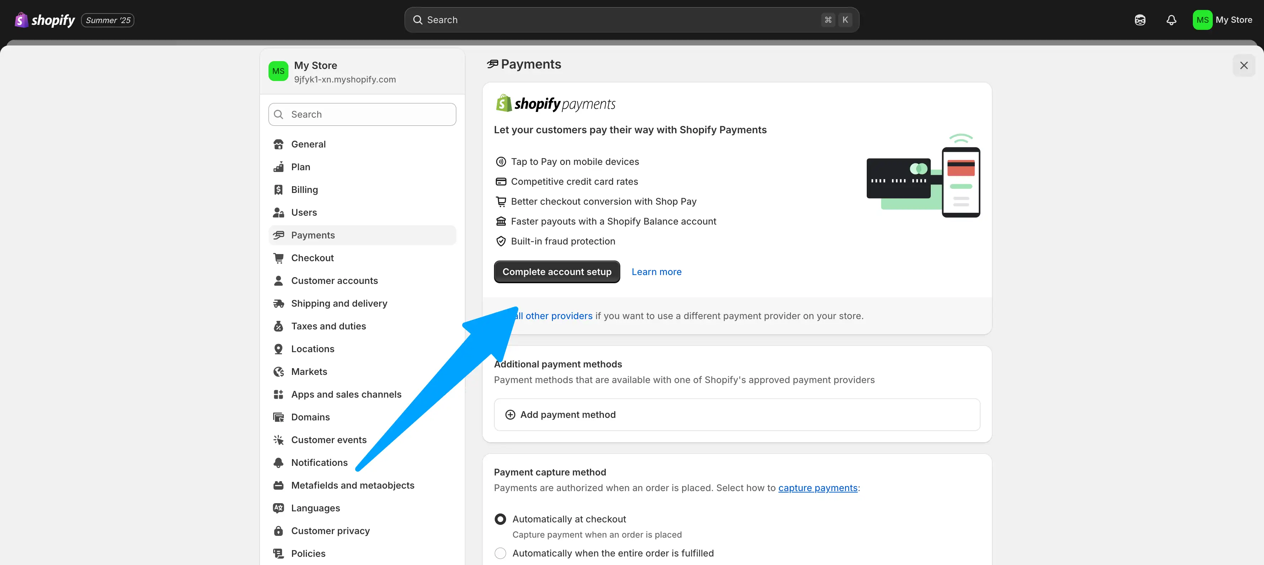Screen dimensions: 1264x565
Task: Focus the top global Search bar
Action: [x=632, y=20]
